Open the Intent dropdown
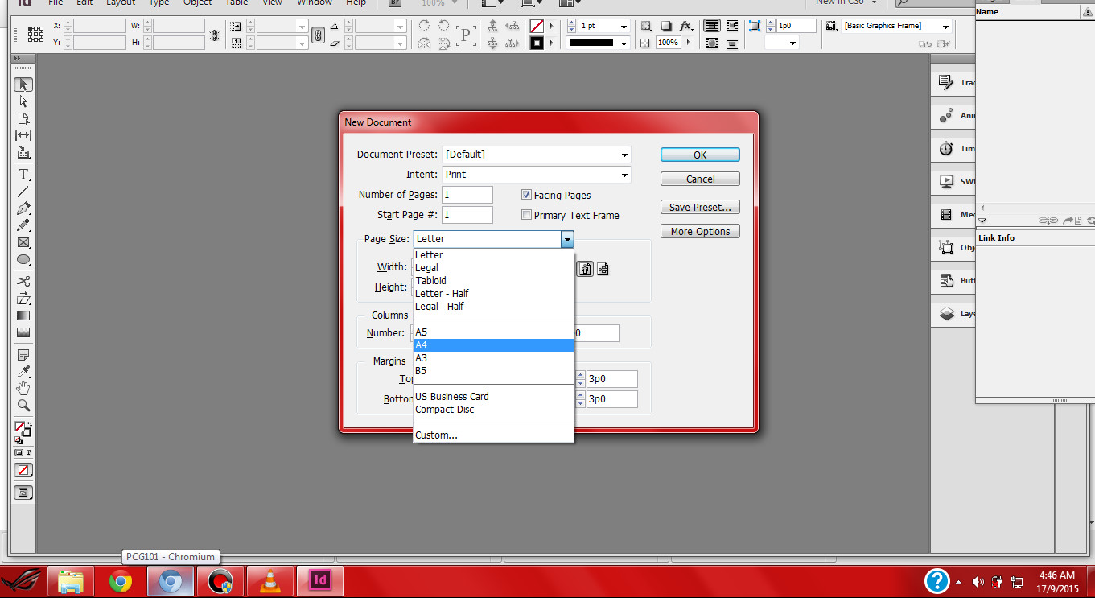Viewport: 1095px width, 598px height. click(624, 175)
